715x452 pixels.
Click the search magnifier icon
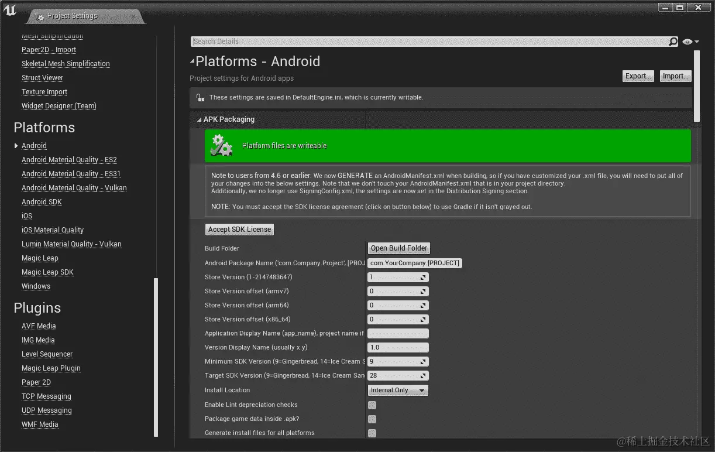coord(673,42)
